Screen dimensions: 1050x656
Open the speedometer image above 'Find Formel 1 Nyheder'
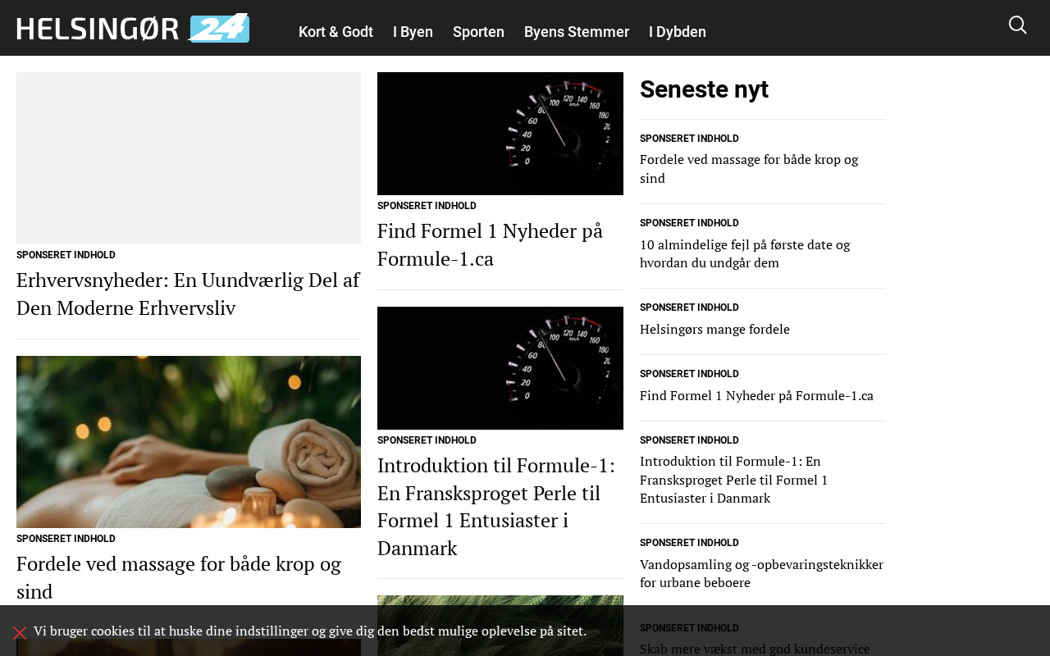click(x=500, y=134)
